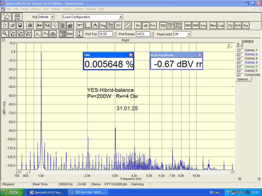Save using the floppy disk icon
The image size is (262, 196).
[20, 26]
